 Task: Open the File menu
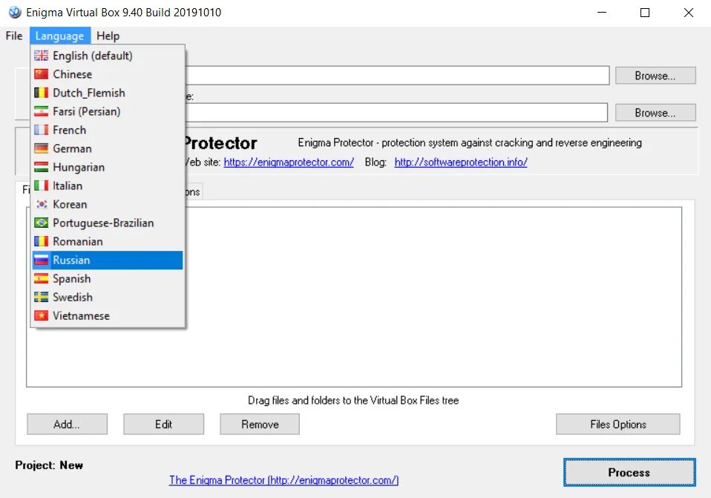coord(14,36)
